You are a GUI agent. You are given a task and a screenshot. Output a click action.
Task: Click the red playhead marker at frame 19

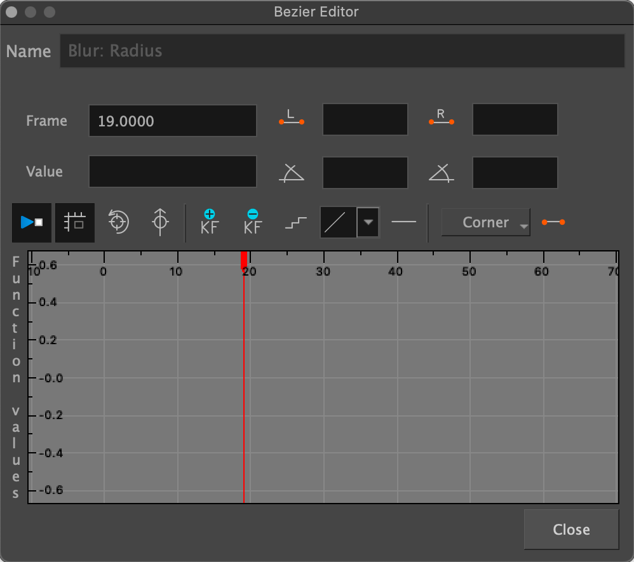pos(244,260)
